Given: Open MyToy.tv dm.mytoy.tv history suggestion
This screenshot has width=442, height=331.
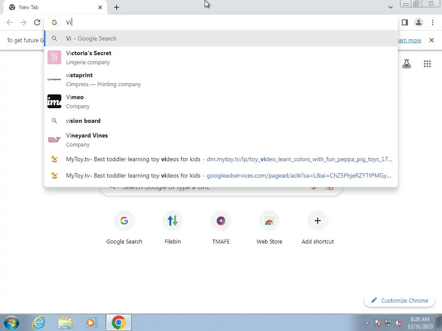Looking at the screenshot, I should click(221, 159).
